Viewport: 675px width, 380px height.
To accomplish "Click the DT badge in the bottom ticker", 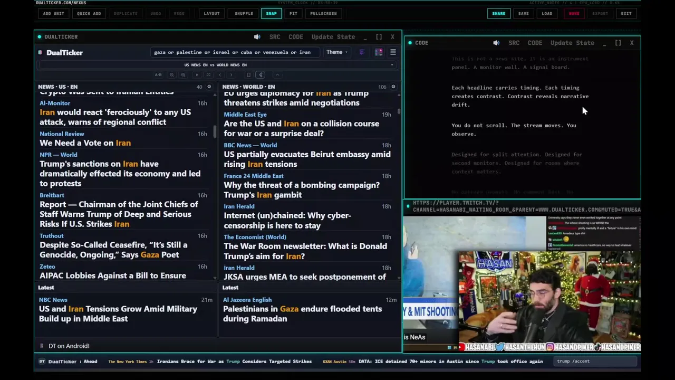I will click(x=42, y=362).
